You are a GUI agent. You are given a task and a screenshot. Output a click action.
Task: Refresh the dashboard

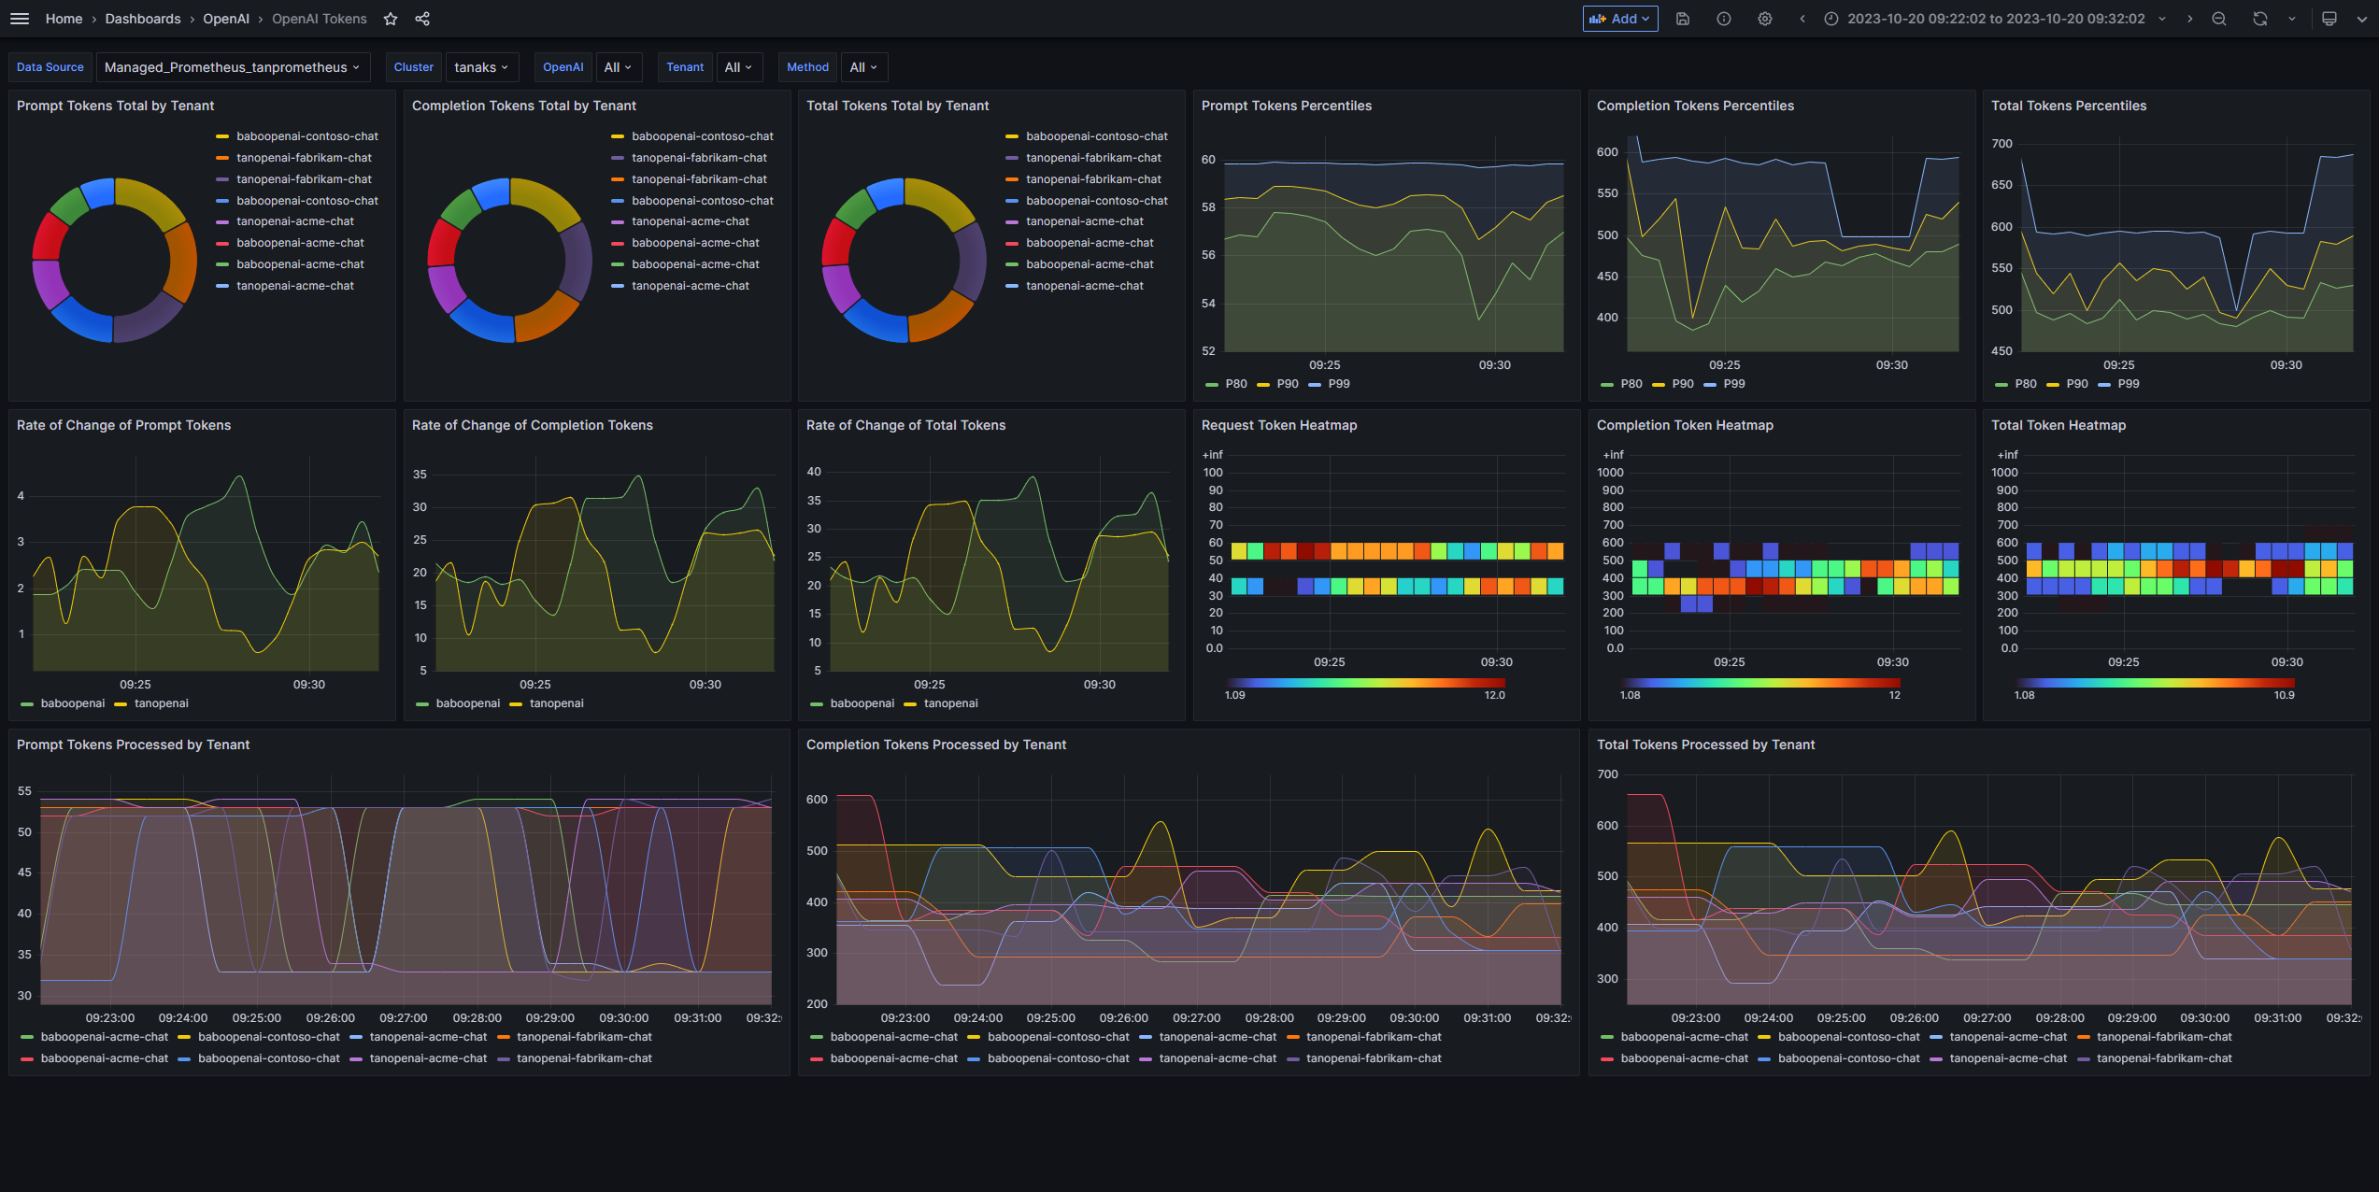[2259, 19]
